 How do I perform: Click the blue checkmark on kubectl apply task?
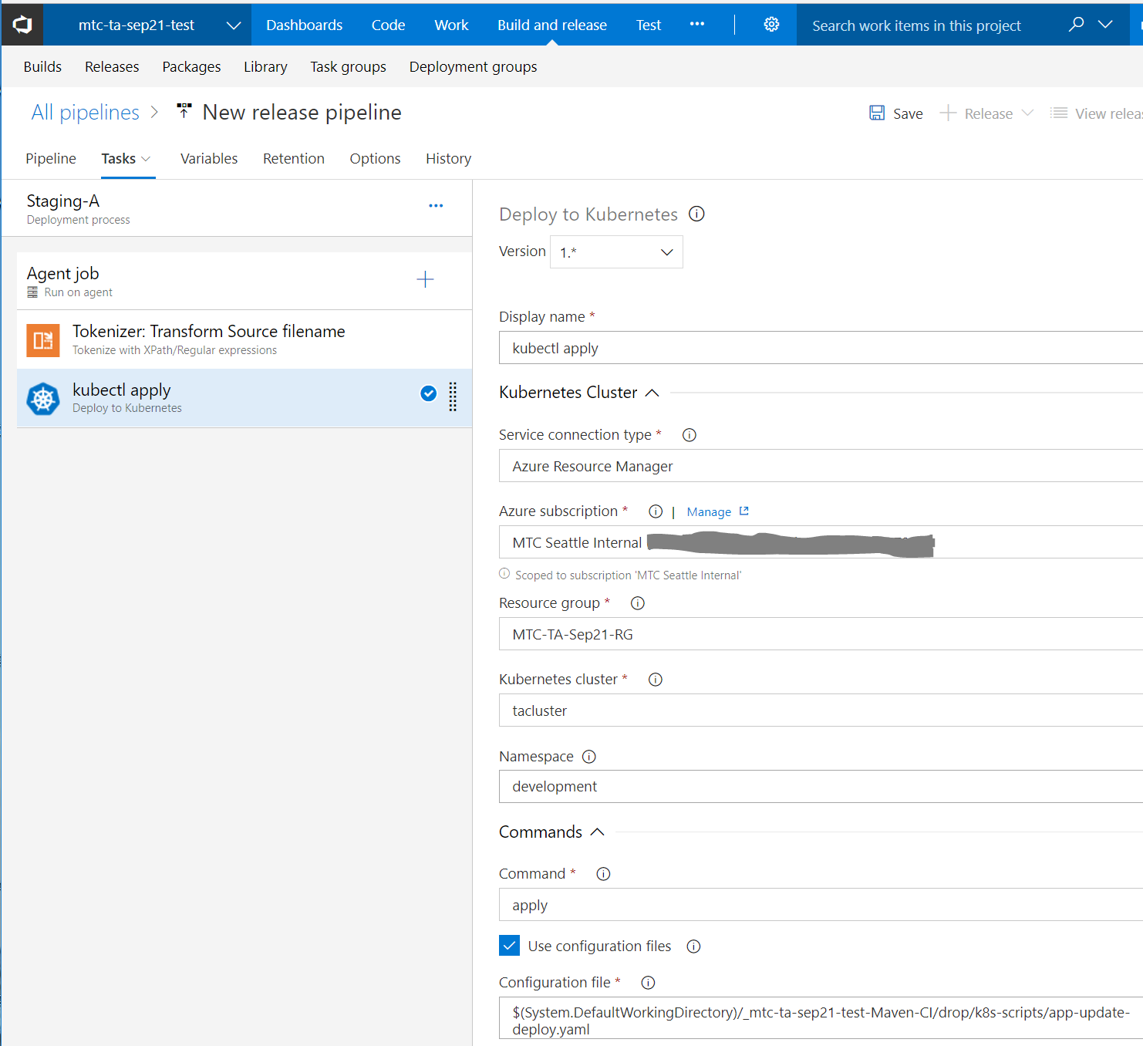[428, 393]
